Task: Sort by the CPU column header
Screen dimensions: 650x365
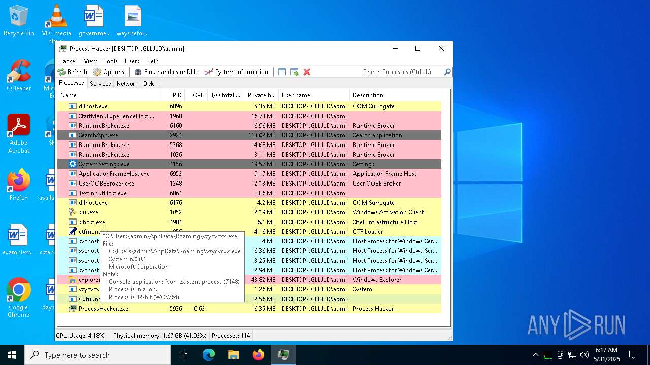Action: [197, 95]
